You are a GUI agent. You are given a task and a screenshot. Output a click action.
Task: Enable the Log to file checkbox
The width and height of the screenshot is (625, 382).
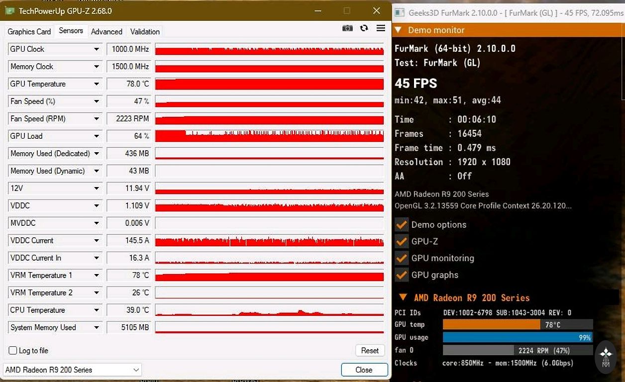pos(13,351)
